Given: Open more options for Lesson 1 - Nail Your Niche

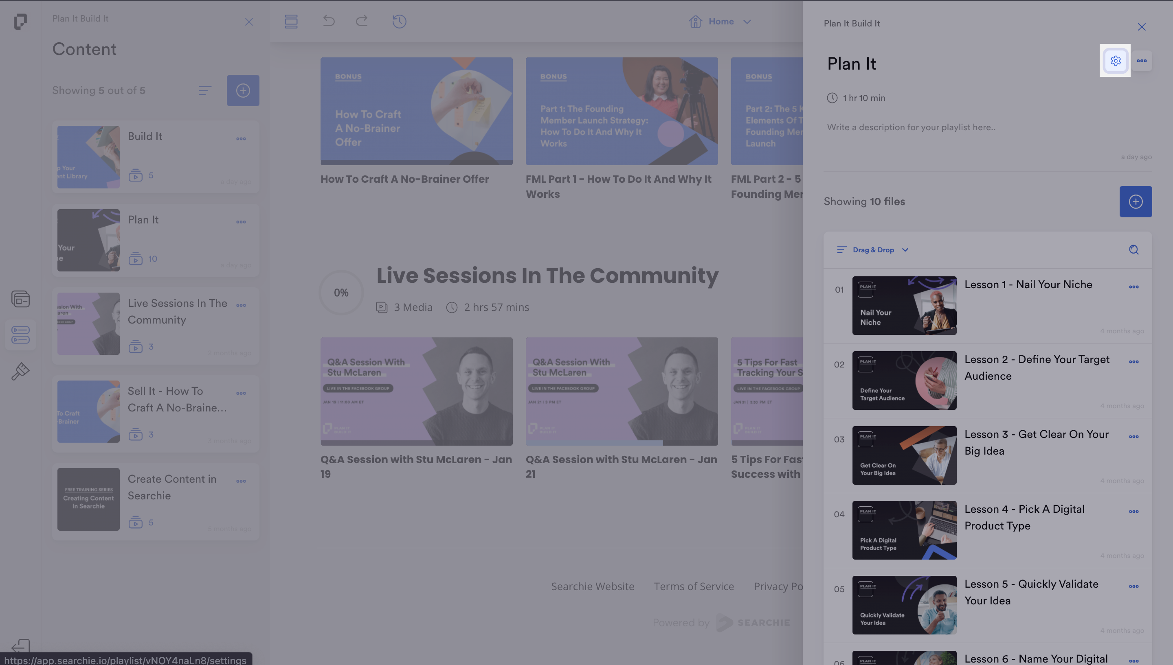Looking at the screenshot, I should point(1134,287).
